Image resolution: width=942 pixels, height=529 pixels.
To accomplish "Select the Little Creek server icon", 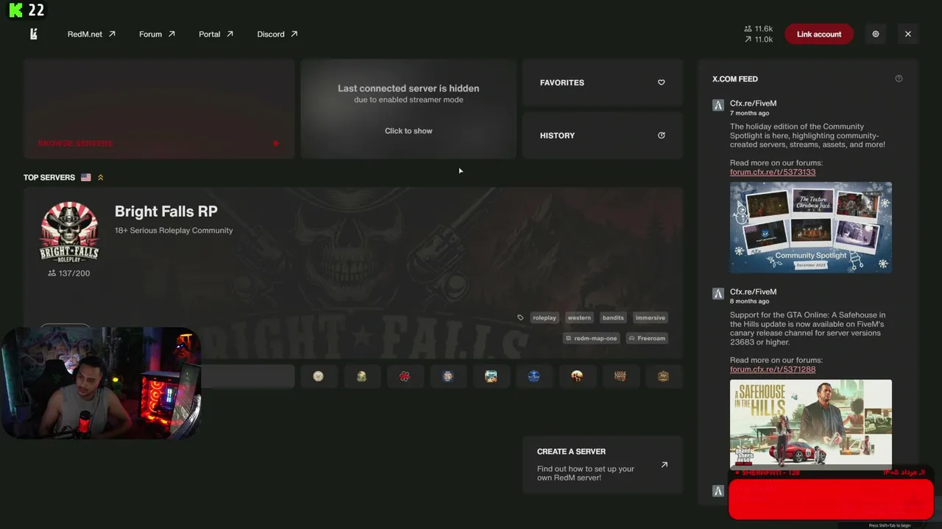I will coord(620,376).
